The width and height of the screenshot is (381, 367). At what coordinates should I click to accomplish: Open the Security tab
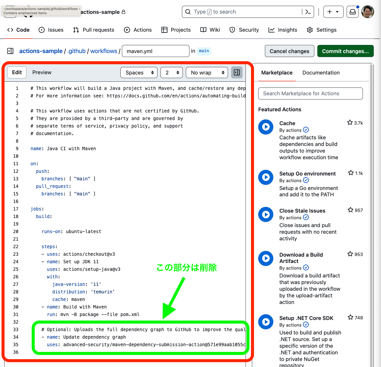244,30
